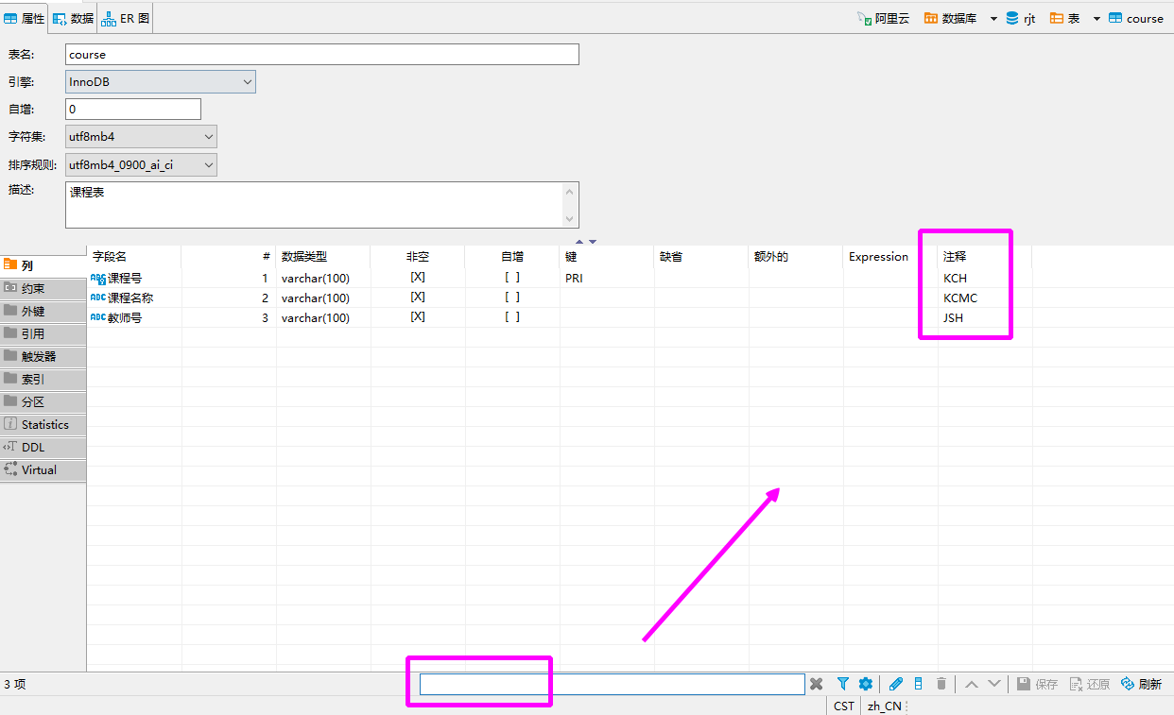Viewport: 1174px width, 715px height.
Task: Click the description scrollbar down arrow
Action: tap(570, 219)
